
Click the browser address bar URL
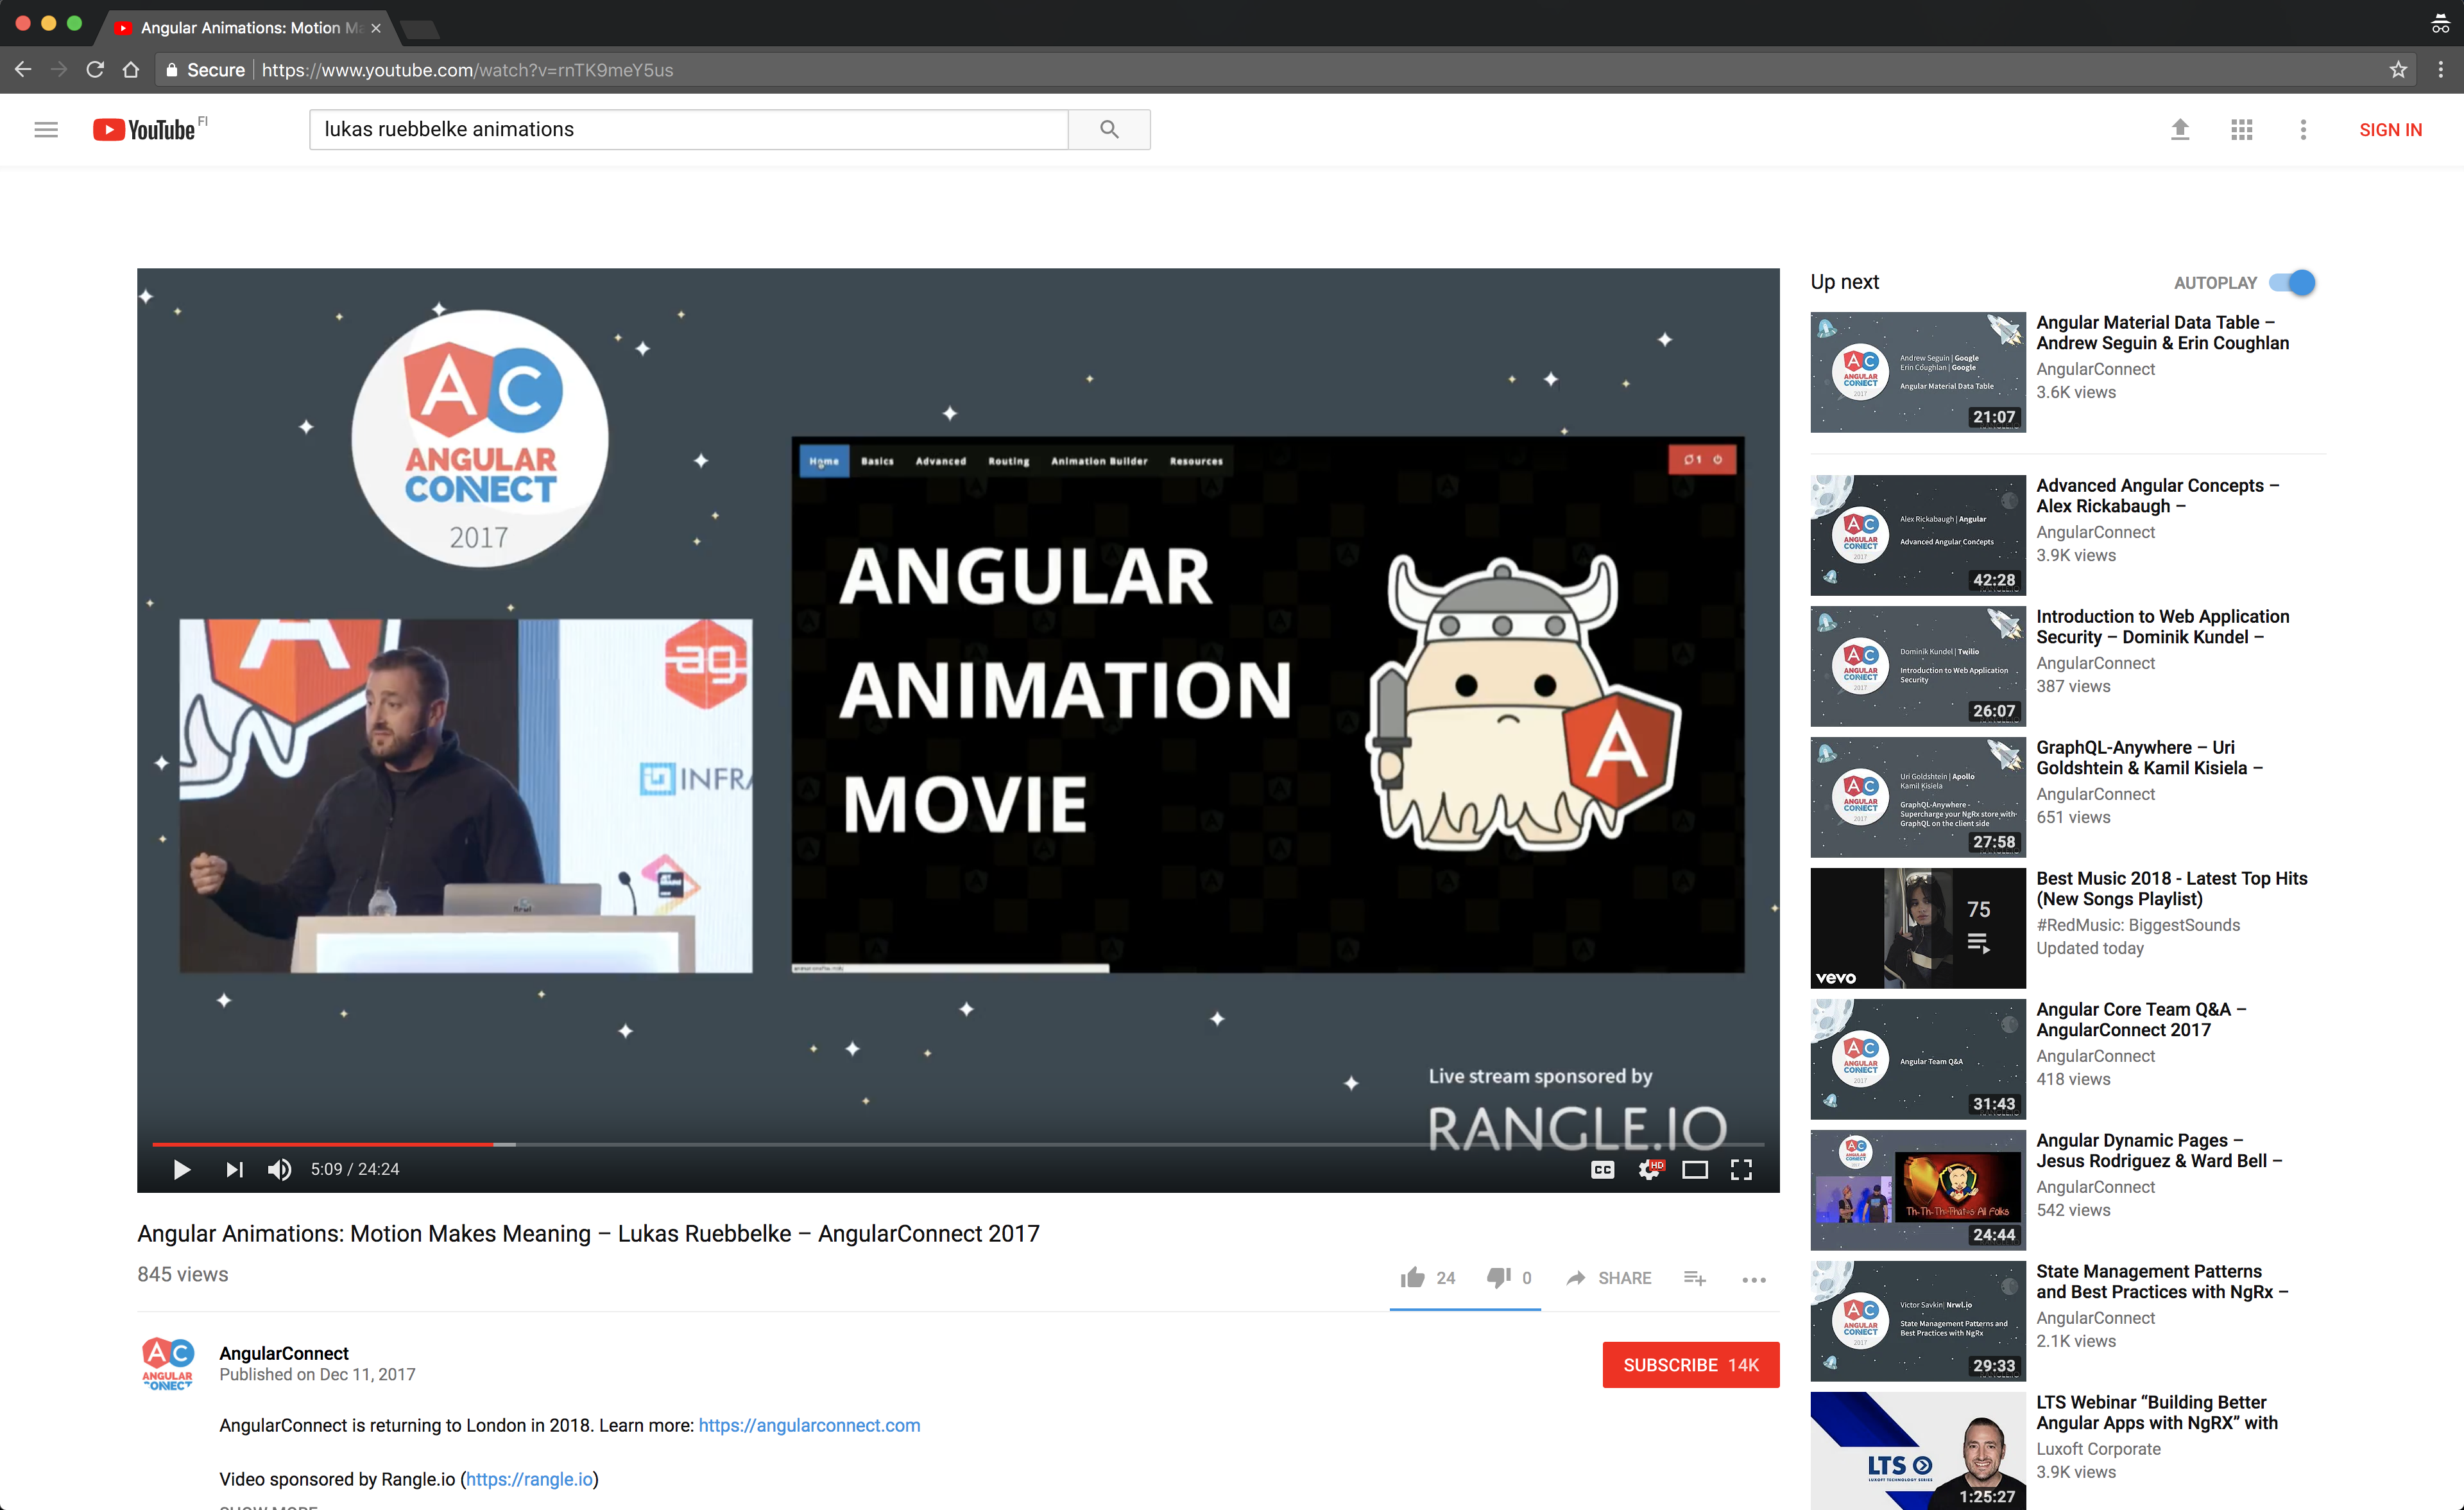[x=467, y=70]
